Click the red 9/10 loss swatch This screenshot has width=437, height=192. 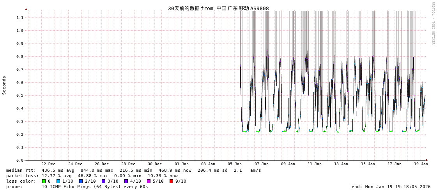click(x=171, y=181)
